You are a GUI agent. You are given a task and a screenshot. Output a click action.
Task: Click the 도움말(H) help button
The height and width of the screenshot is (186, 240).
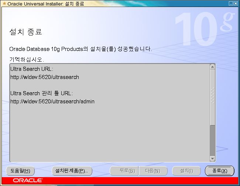[x=20, y=171]
